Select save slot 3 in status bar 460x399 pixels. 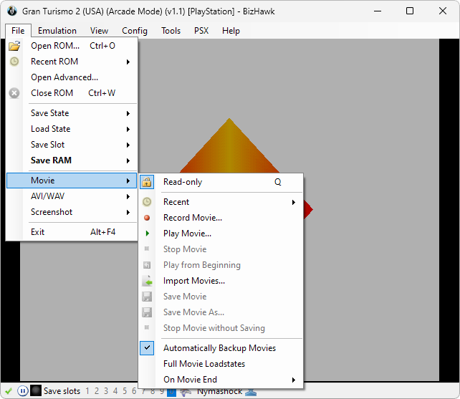106,391
